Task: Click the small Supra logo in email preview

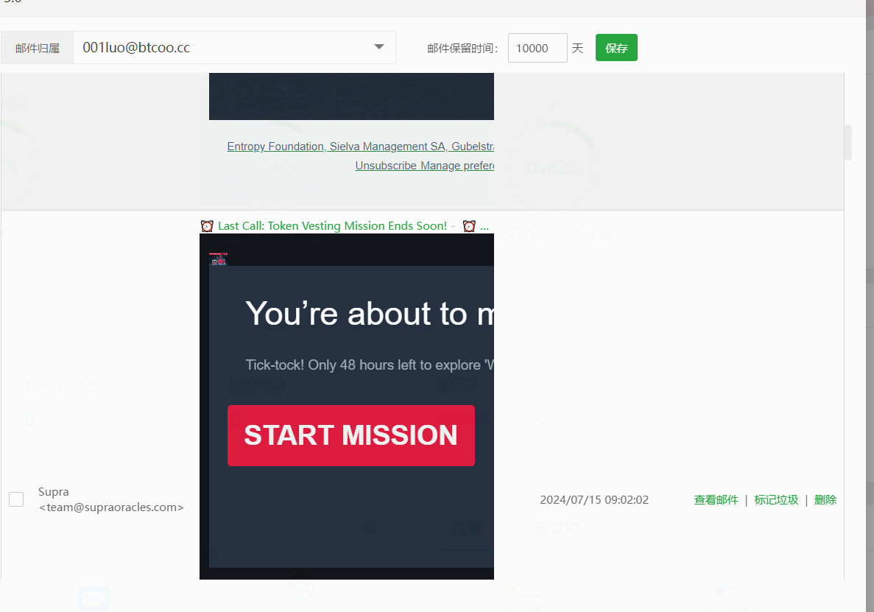Action: (219, 258)
